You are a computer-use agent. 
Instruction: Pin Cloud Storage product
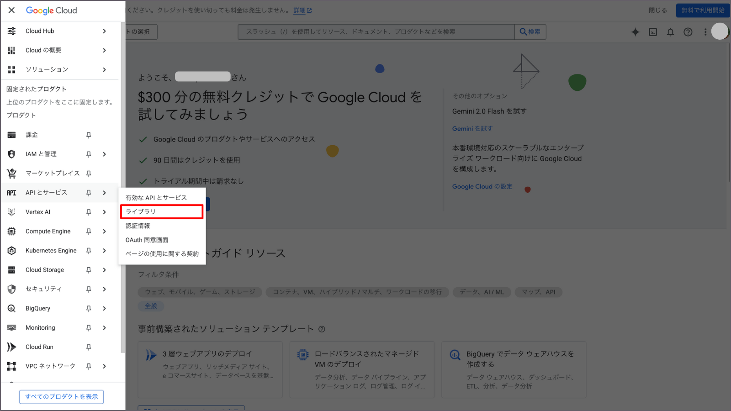pos(89,270)
